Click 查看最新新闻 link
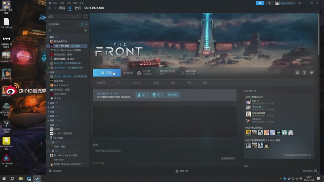 pyautogui.click(x=228, y=159)
